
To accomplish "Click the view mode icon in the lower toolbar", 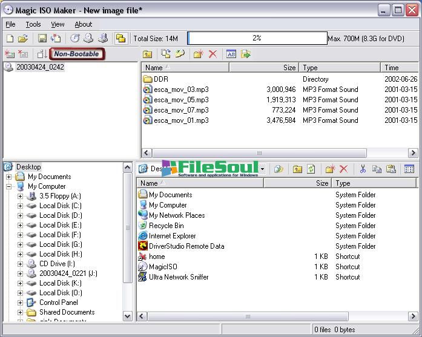I will tap(409, 169).
